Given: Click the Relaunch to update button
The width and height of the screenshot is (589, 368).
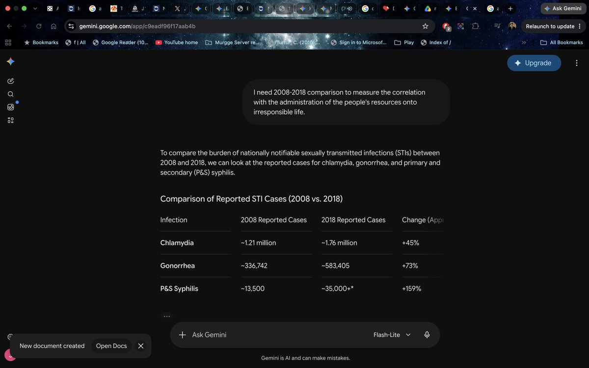Looking at the screenshot, I should pyautogui.click(x=553, y=26).
